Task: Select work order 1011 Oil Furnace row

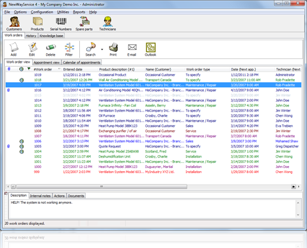Action: 153,116
